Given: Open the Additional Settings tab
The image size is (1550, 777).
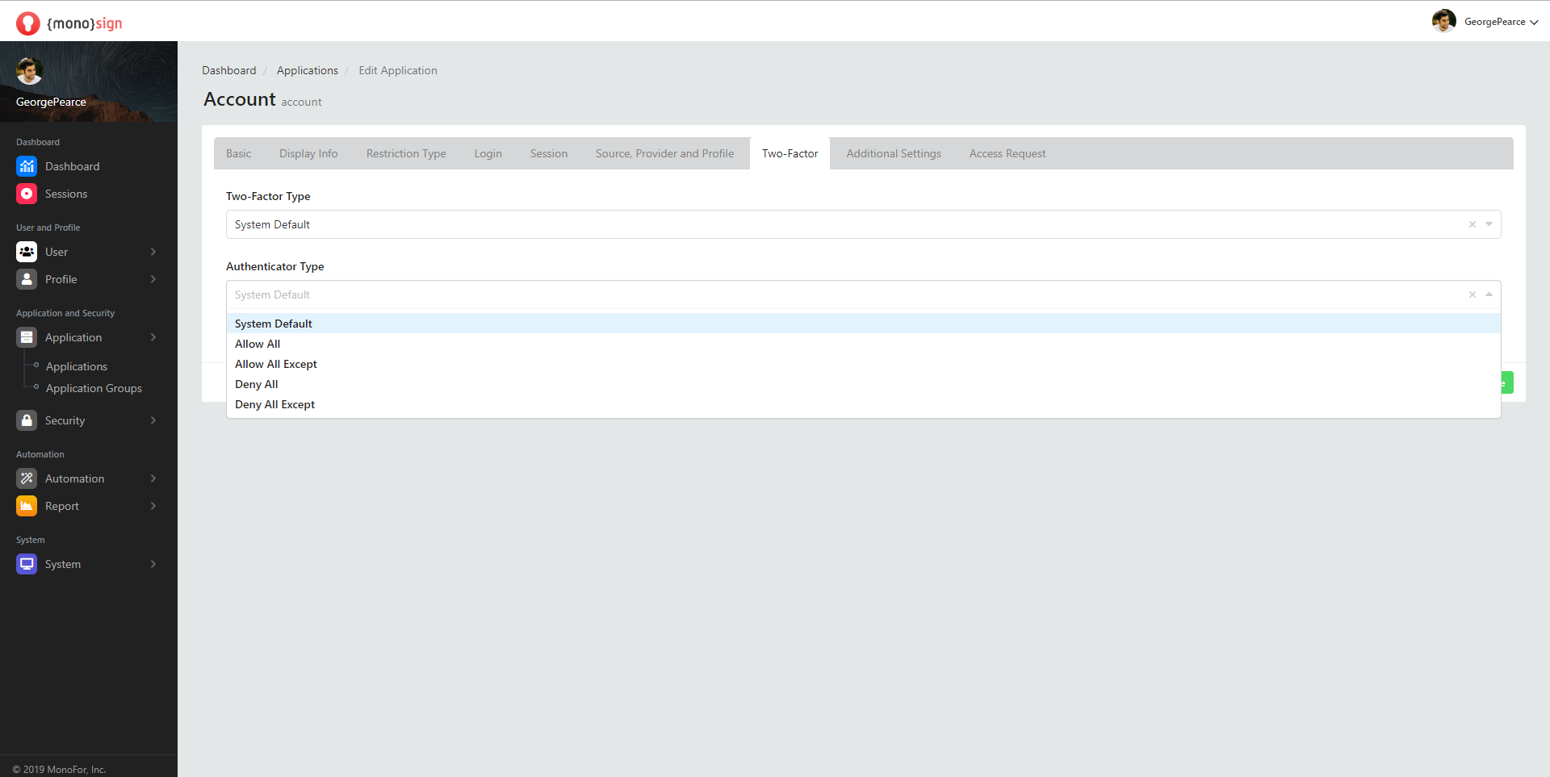Looking at the screenshot, I should (x=894, y=153).
